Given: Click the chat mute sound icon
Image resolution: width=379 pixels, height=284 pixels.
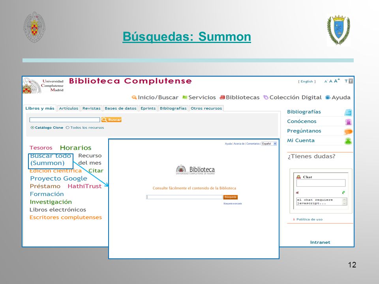Looking at the screenshot, I should (x=297, y=192).
